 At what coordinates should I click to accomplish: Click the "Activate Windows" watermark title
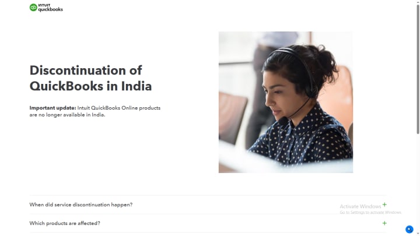(360, 206)
